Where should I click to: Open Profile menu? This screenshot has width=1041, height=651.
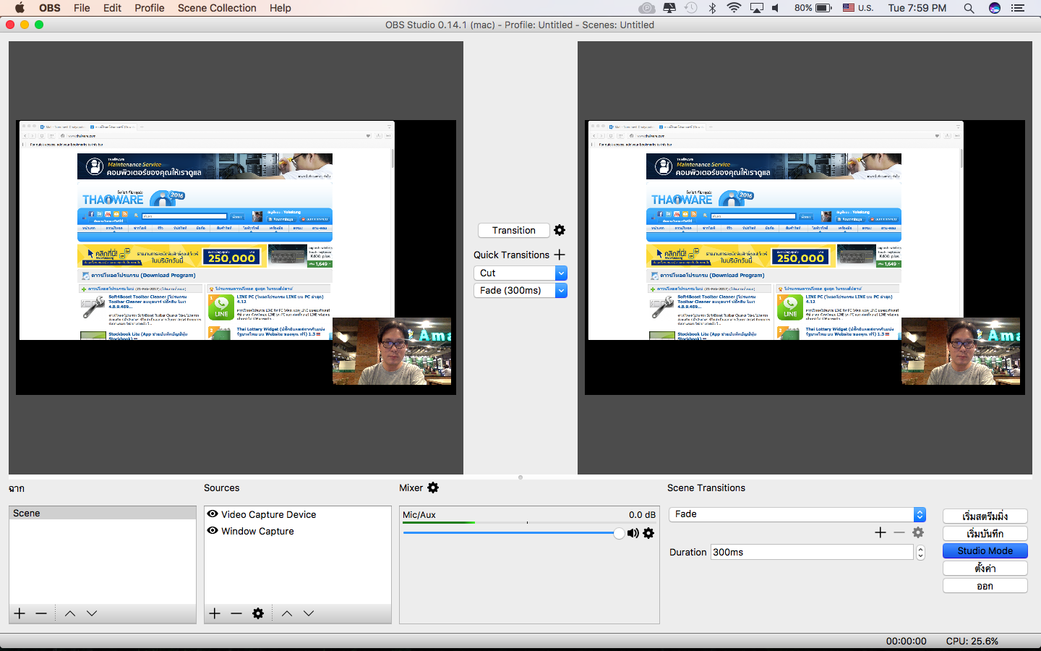[150, 8]
